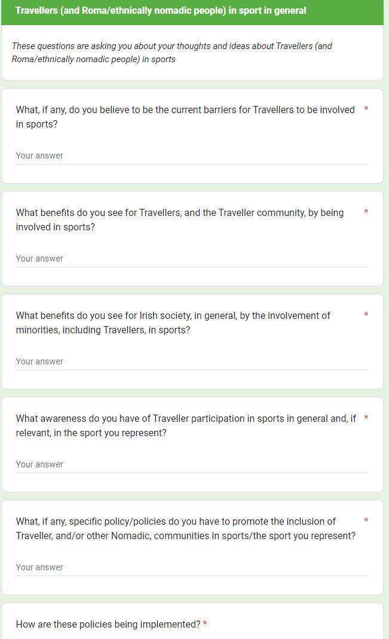Click the answer field for Irish society benefits
The image size is (389, 639).
click(x=192, y=361)
